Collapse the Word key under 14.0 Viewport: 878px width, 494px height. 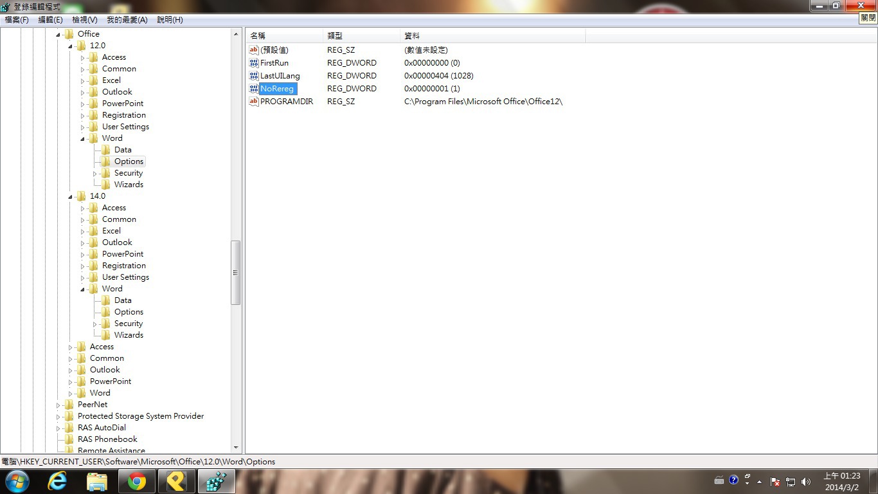[83, 289]
